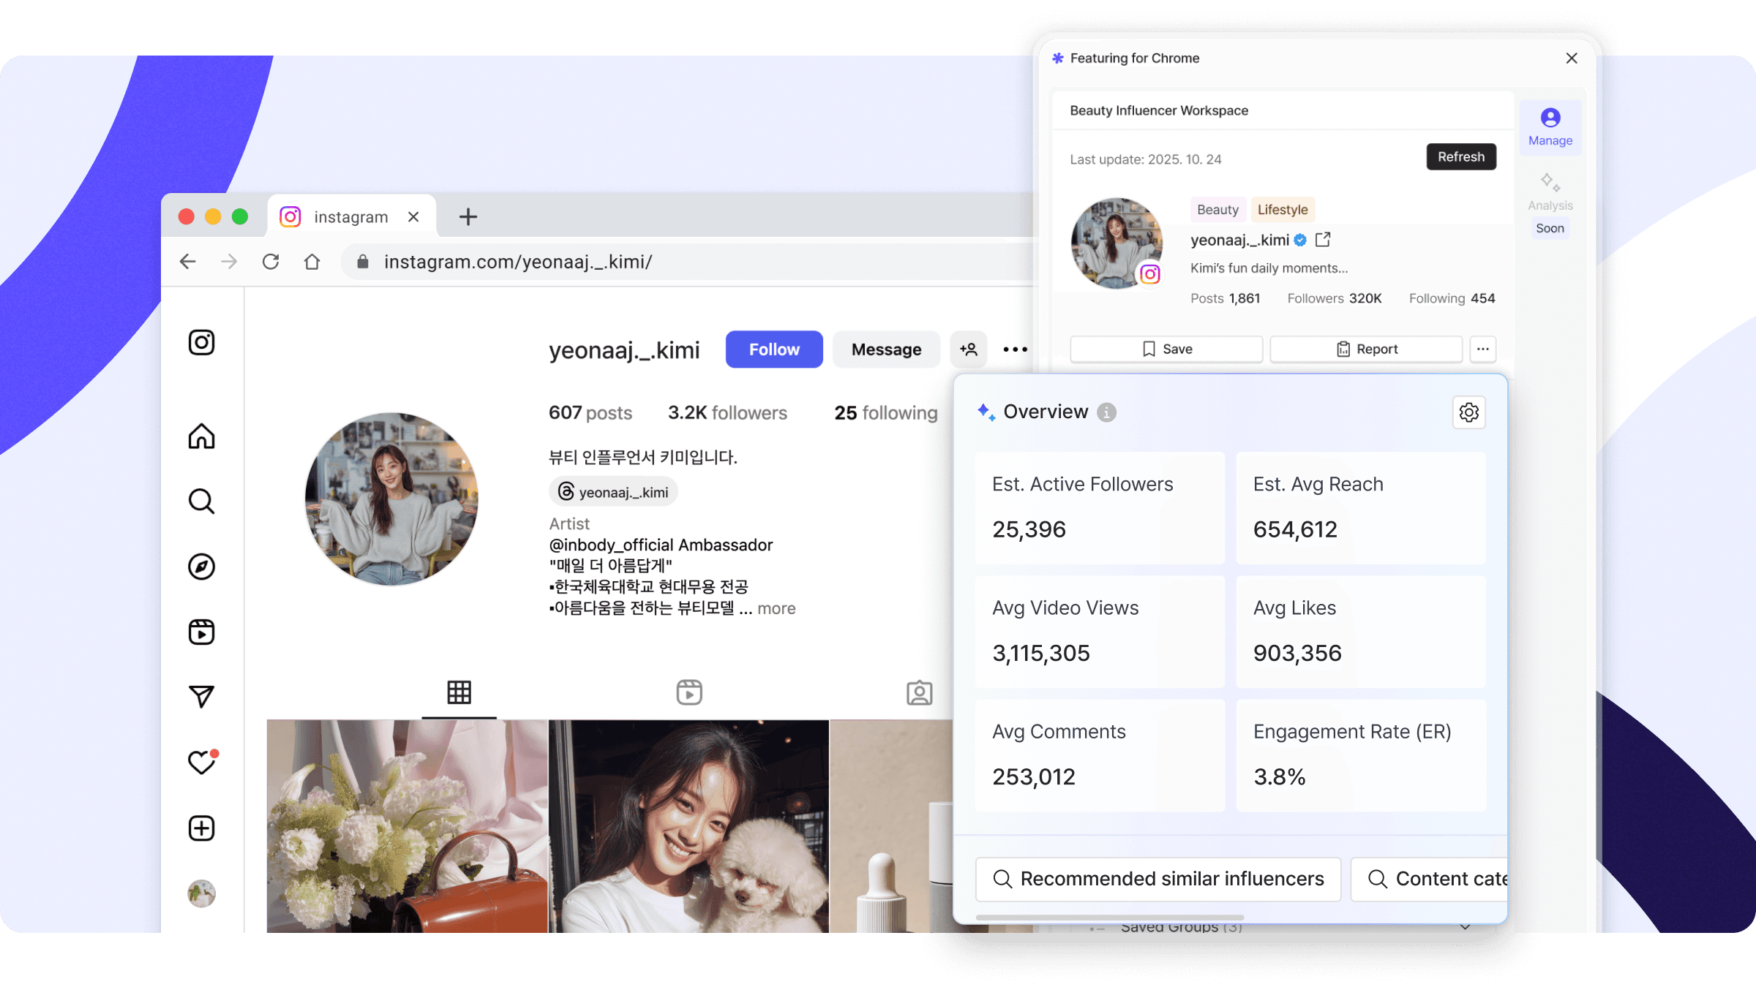The width and height of the screenshot is (1756, 987).
Task: Click the add-similar-accounts person icon
Action: coord(969,349)
